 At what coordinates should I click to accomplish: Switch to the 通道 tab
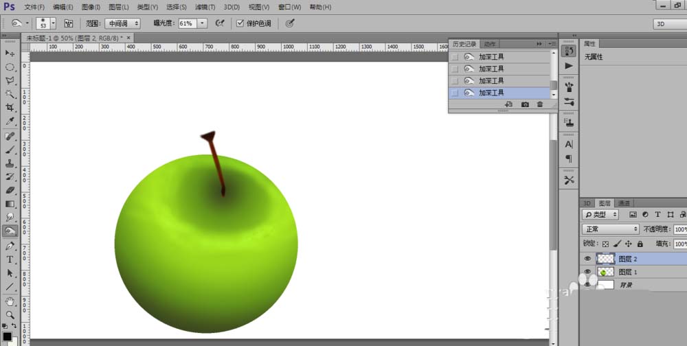click(x=624, y=203)
